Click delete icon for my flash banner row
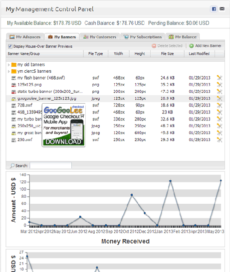Image resolution: width=230 pixels, height=272 pixels. tap(220, 78)
